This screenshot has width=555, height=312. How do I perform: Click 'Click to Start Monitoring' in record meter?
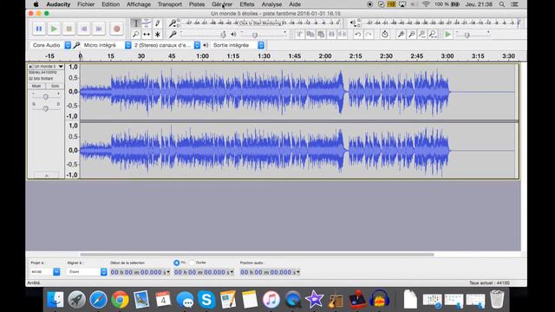tap(261, 23)
